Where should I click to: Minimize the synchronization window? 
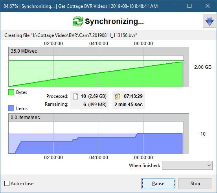172,6
